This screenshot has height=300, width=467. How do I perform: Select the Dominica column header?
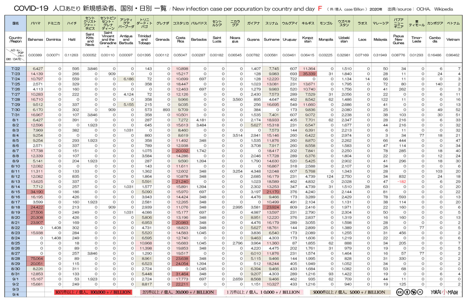click(53, 40)
